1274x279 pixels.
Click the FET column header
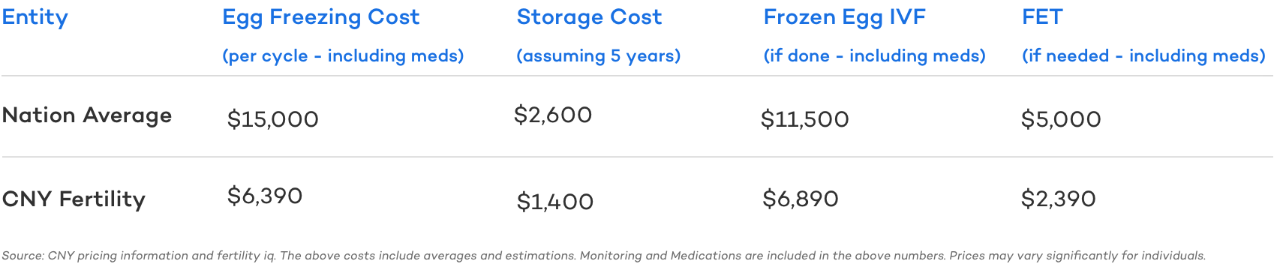click(1042, 17)
